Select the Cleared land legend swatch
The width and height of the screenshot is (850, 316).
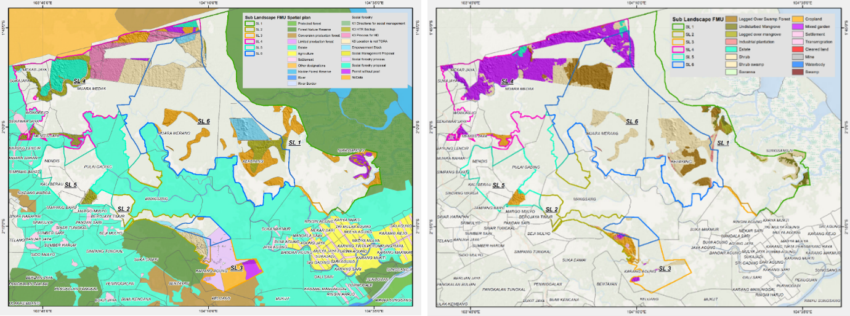(798, 49)
